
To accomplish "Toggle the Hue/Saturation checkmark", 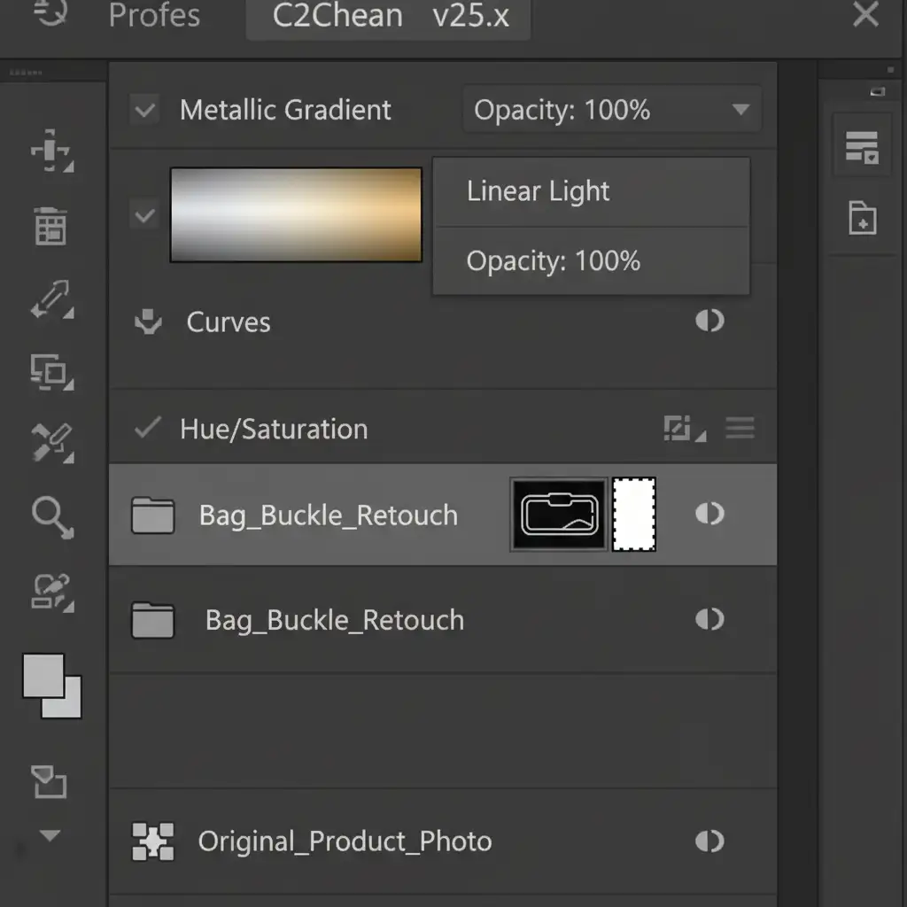I will [x=147, y=429].
